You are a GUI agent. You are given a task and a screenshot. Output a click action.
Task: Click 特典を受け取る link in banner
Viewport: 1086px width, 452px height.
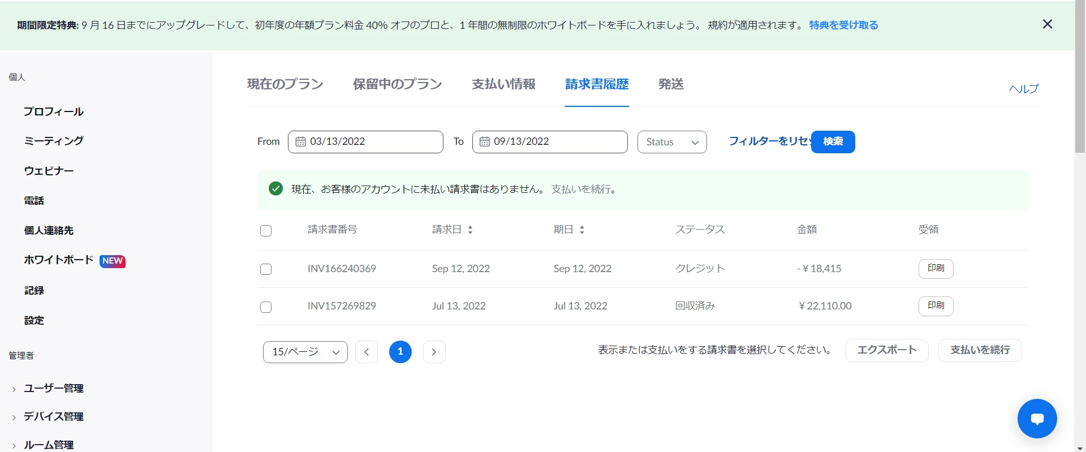[x=843, y=25]
